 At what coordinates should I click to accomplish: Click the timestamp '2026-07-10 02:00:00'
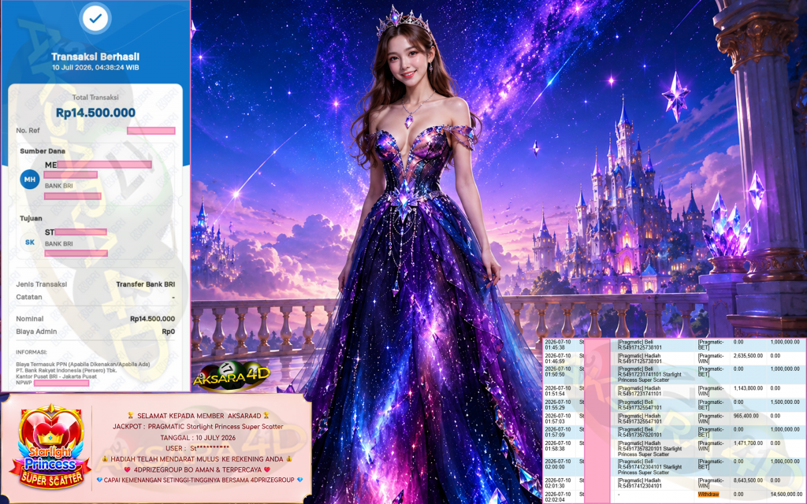click(x=558, y=465)
